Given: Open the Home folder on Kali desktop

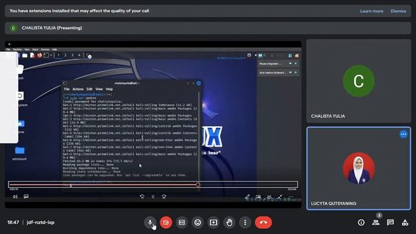Looking at the screenshot, I should 21,126.
